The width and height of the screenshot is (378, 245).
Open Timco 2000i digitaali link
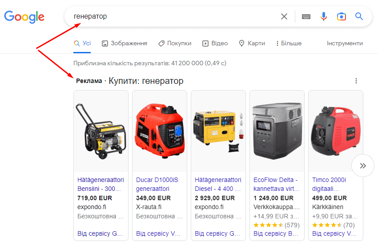click(329, 184)
